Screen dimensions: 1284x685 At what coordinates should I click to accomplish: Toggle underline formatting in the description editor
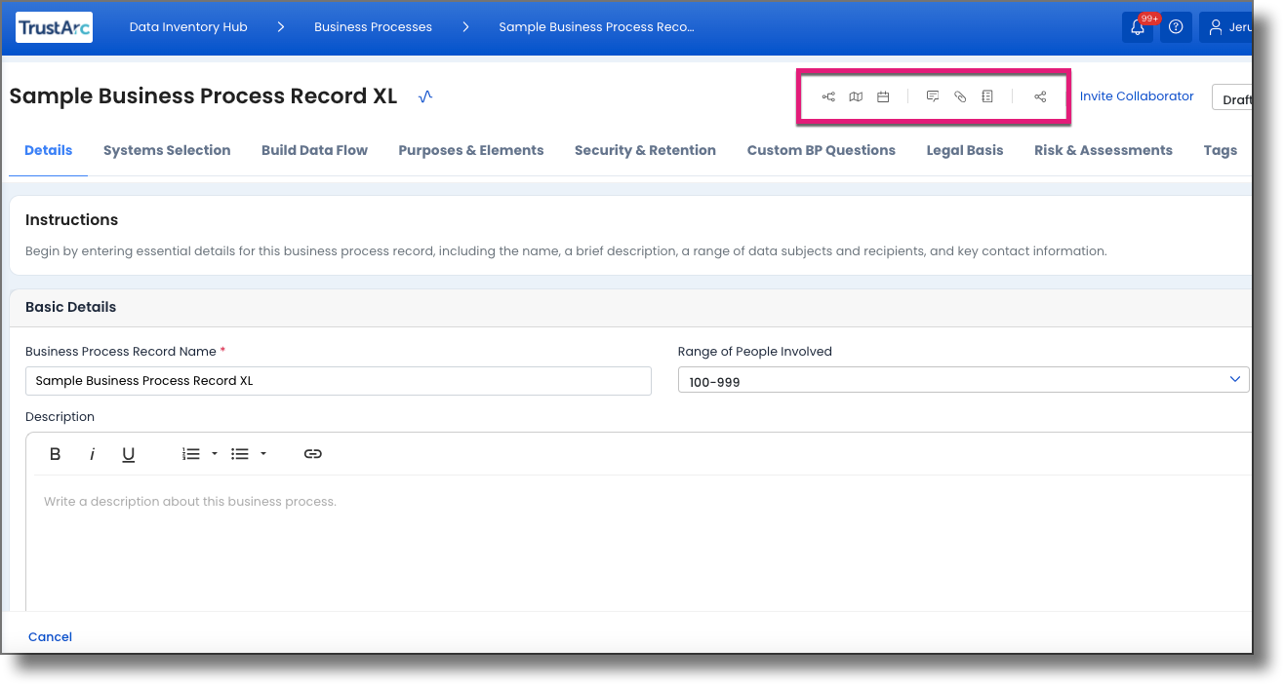pyautogui.click(x=128, y=453)
